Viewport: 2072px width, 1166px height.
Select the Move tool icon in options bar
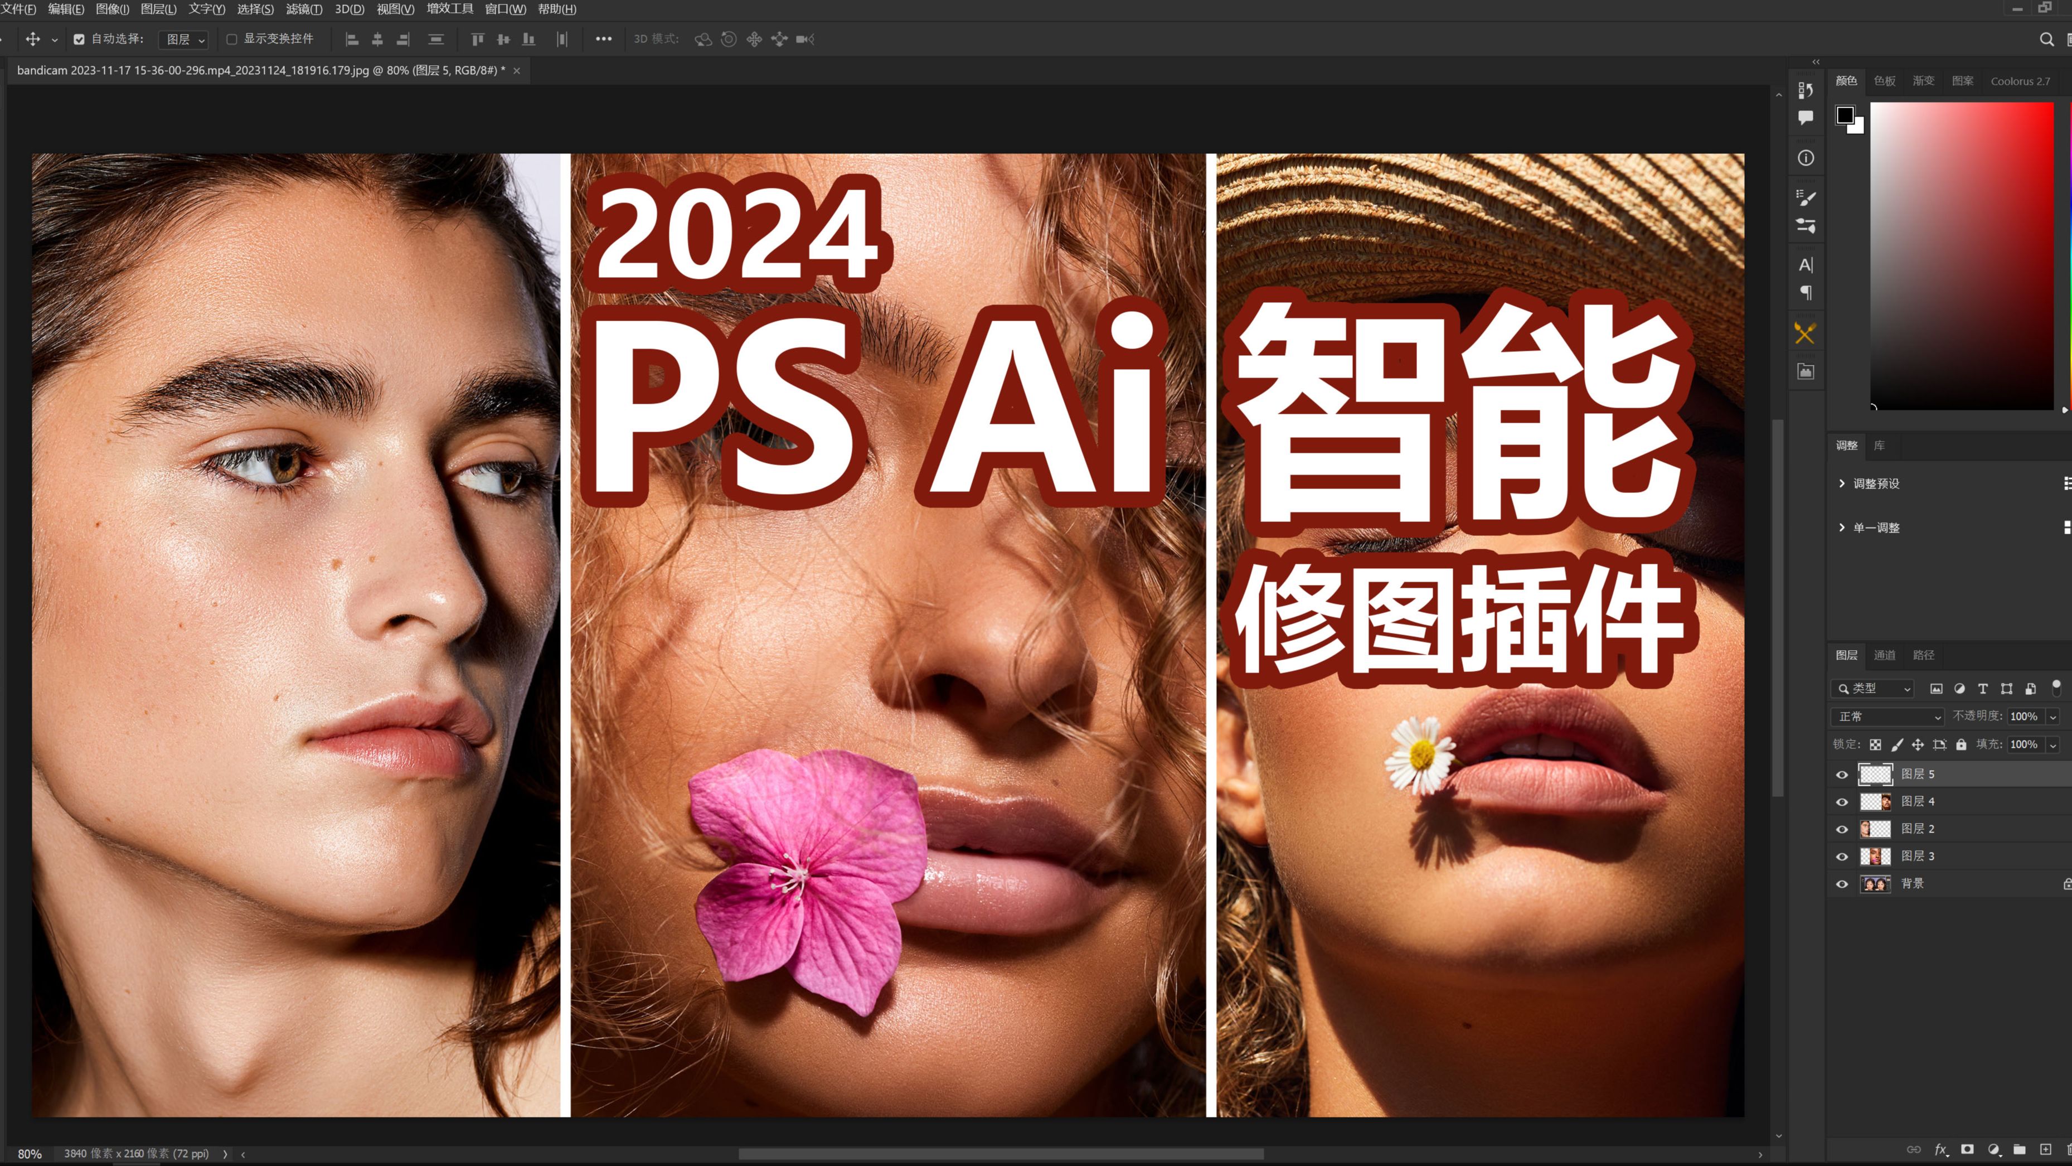33,38
